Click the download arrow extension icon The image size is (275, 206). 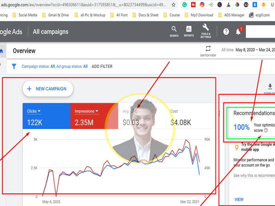point(228,5)
